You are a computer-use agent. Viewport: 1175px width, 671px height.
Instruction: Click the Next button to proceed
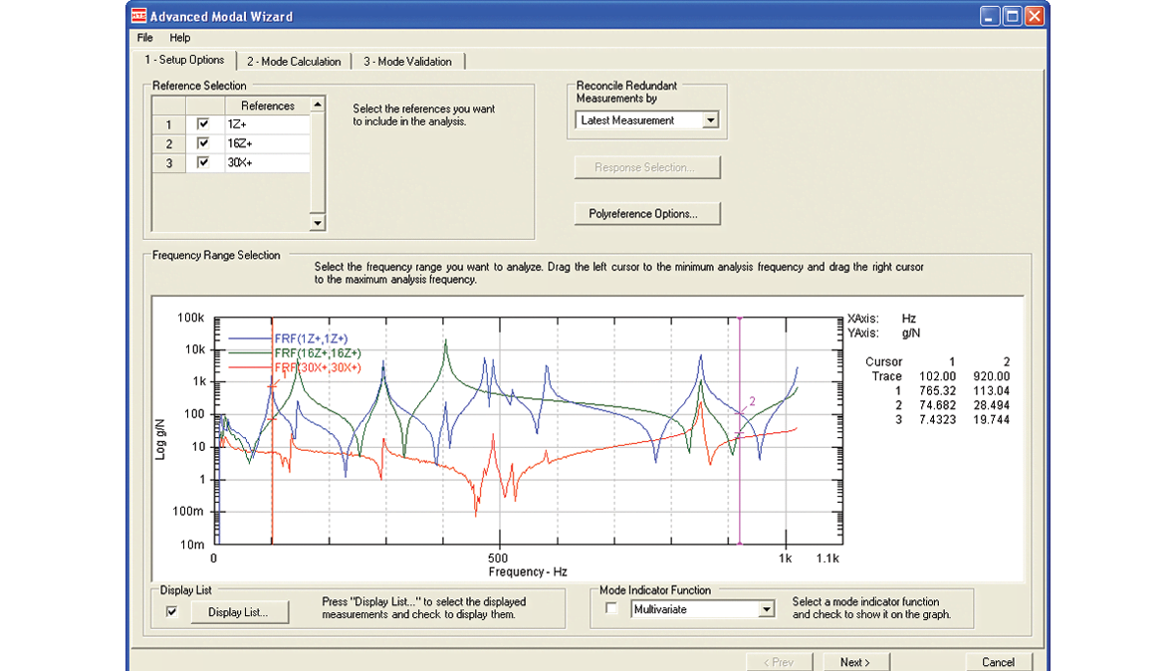click(855, 661)
